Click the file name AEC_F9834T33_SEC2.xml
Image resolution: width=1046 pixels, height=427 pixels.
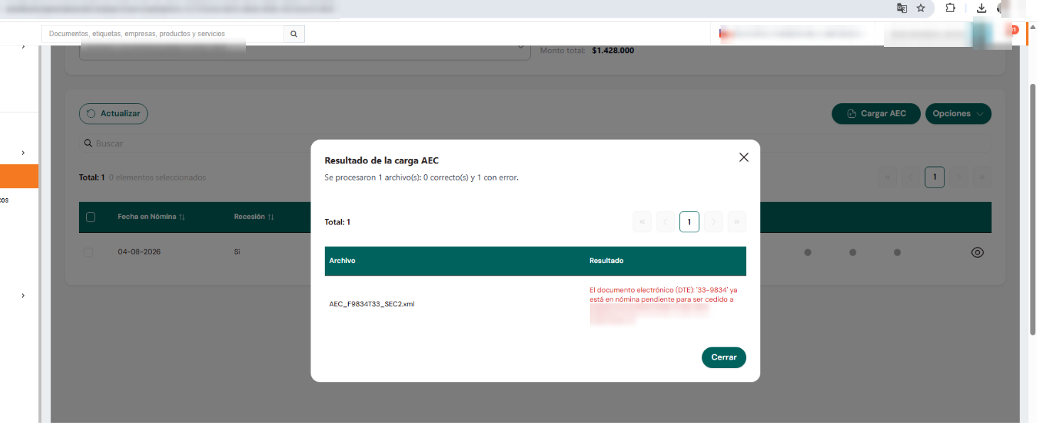pos(372,304)
